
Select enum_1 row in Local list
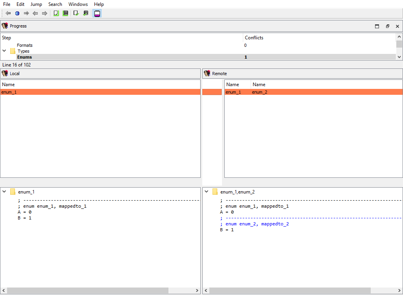9,92
